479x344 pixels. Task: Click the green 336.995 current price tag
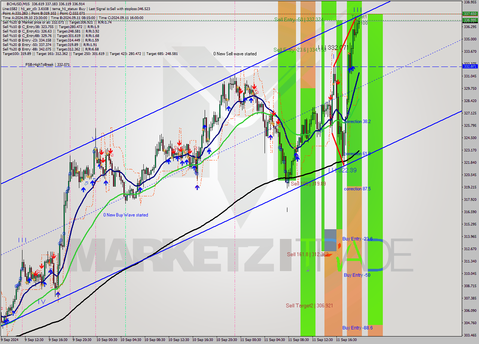pyautogui.click(x=470, y=20)
